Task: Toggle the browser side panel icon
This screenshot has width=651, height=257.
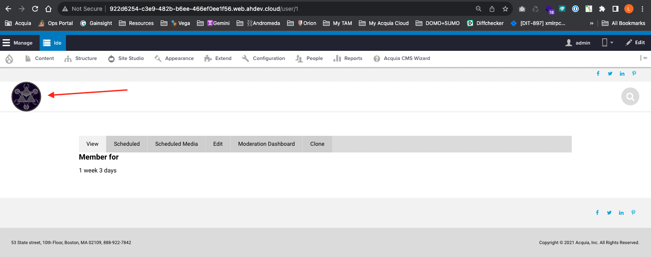Action: 615,9
